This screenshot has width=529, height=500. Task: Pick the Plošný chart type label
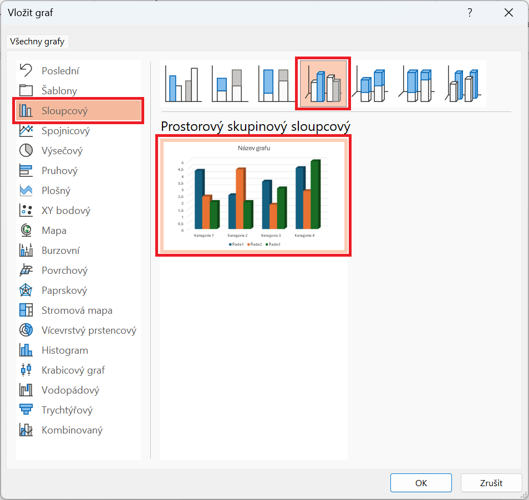coord(56,190)
